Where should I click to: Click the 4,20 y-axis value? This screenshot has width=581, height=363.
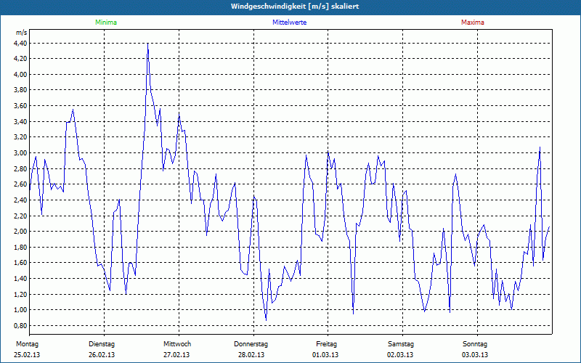(21, 59)
